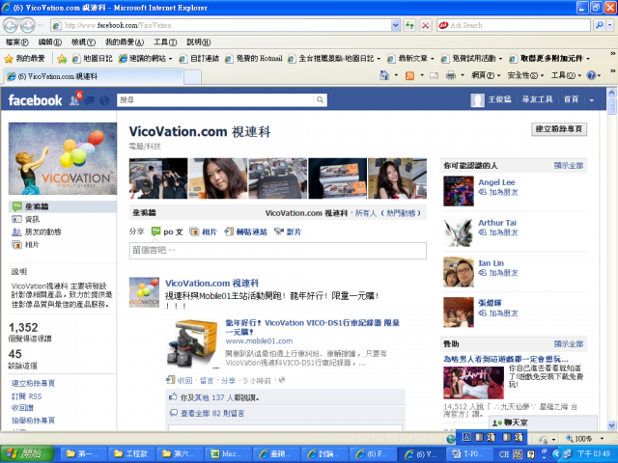
Task: Click 顯示全部 for people you may know
Action: tap(569, 166)
